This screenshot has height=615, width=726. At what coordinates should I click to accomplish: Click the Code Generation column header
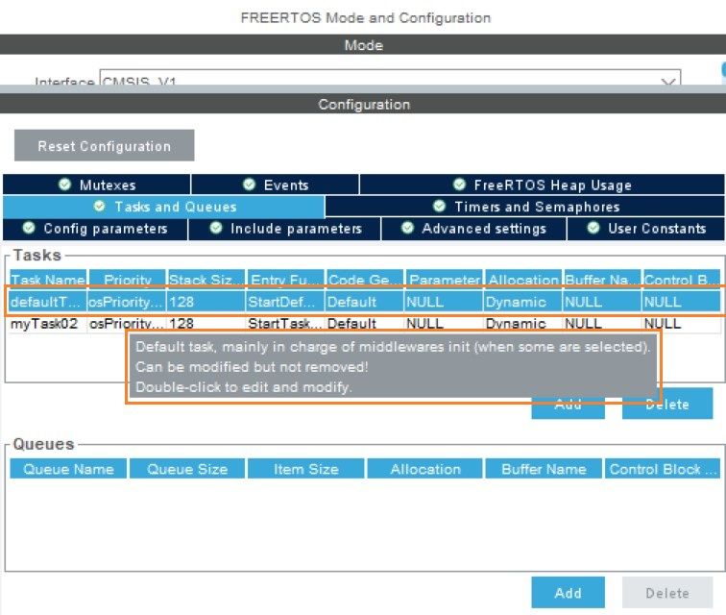[x=365, y=280]
